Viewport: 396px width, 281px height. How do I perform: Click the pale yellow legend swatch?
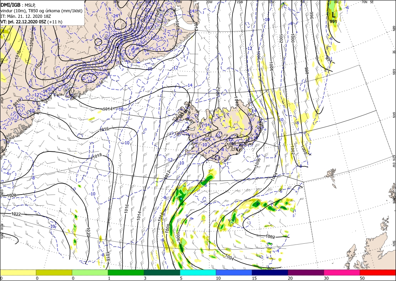(18, 272)
